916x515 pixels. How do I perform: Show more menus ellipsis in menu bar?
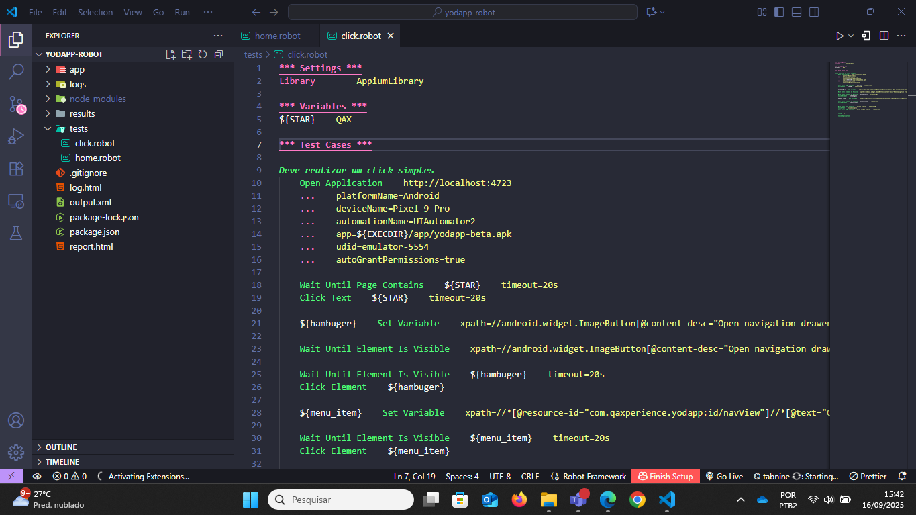(208, 12)
